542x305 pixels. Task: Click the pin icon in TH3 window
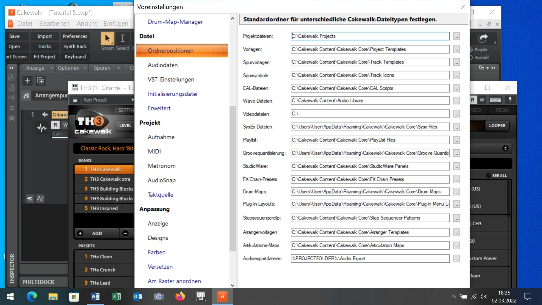[510, 100]
